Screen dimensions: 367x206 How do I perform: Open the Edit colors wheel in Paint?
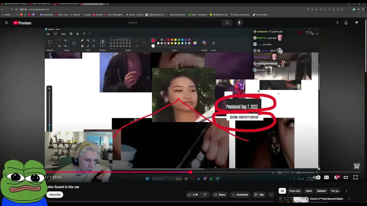click(x=195, y=43)
